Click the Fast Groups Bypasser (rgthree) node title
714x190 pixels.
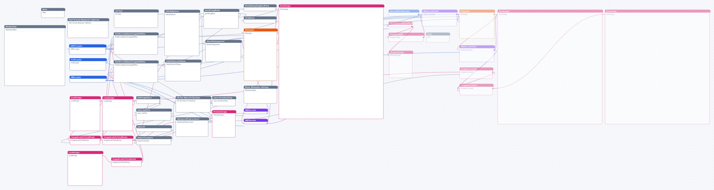88,20
